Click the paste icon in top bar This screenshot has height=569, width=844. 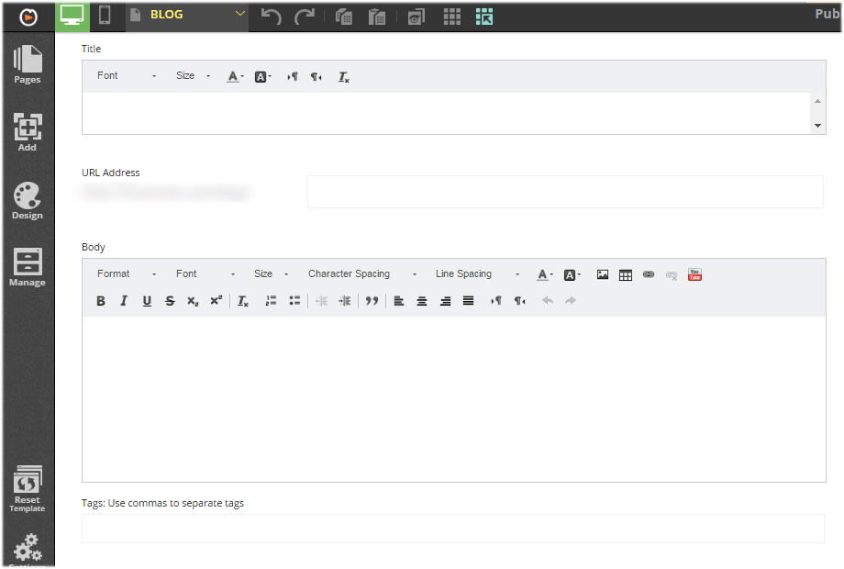pos(377,17)
